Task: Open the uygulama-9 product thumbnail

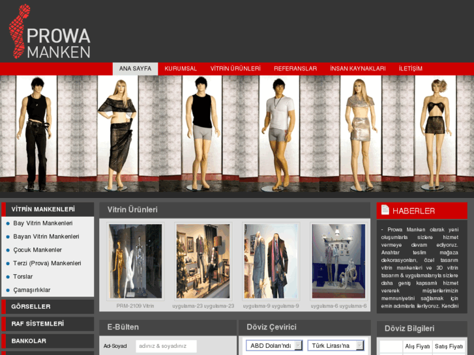Action: [x=271, y=261]
